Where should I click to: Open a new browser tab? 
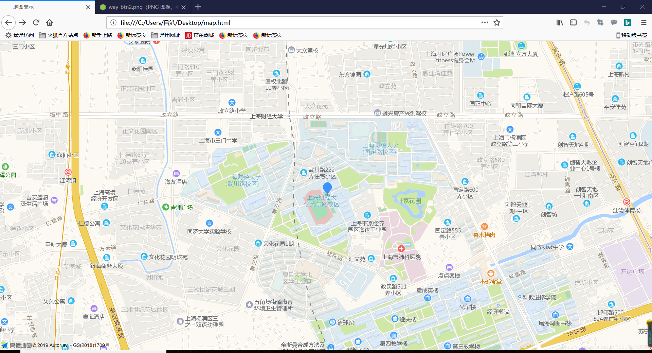pos(198,7)
